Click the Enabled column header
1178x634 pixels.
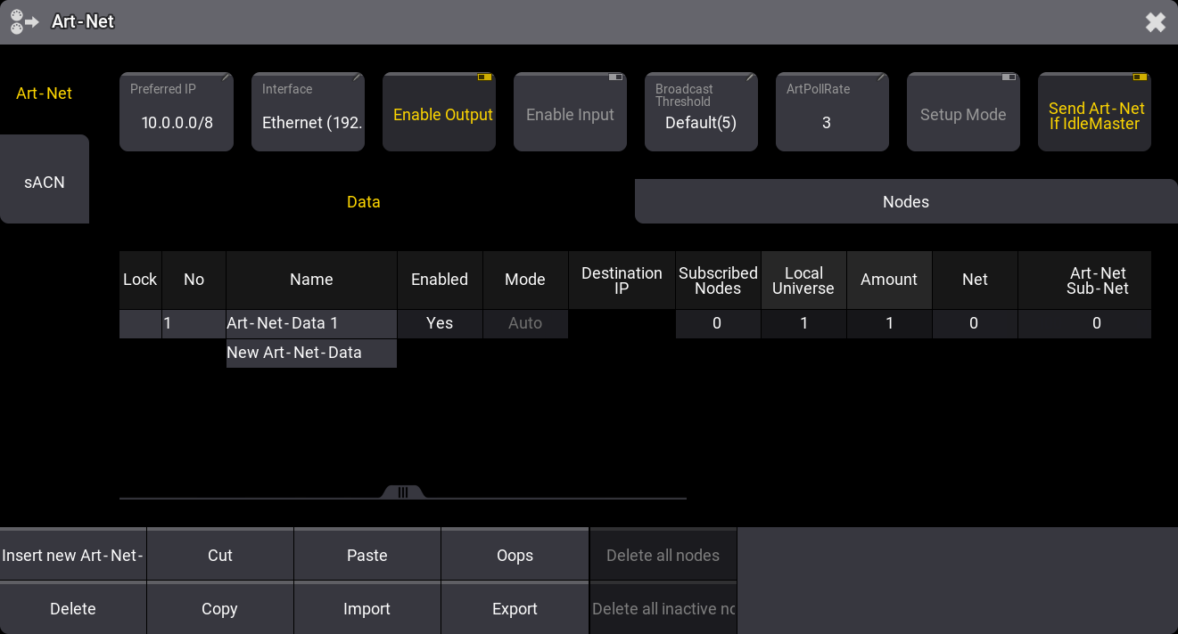point(440,280)
